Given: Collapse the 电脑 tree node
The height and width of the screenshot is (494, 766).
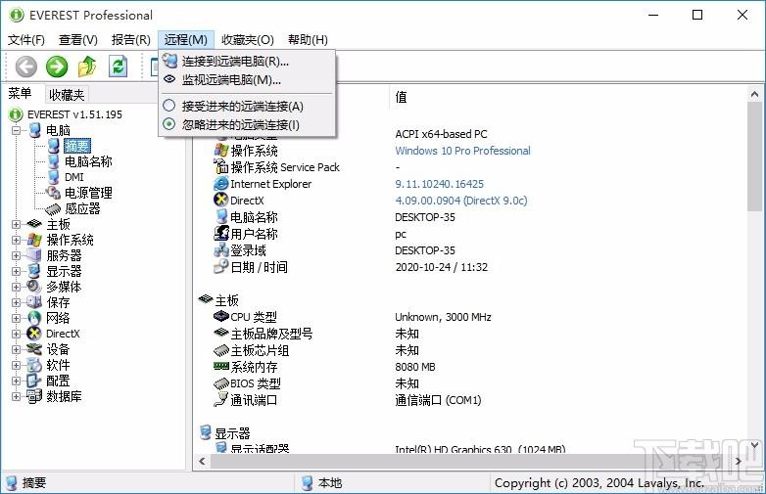Looking at the screenshot, I should click(16, 130).
